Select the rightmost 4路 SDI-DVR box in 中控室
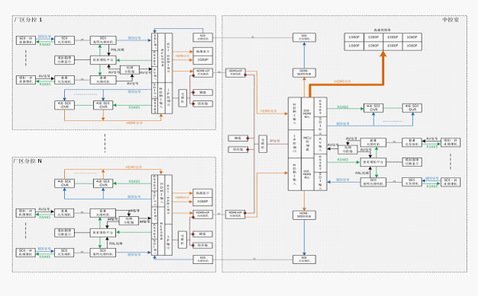478x296 pixels. point(412,108)
